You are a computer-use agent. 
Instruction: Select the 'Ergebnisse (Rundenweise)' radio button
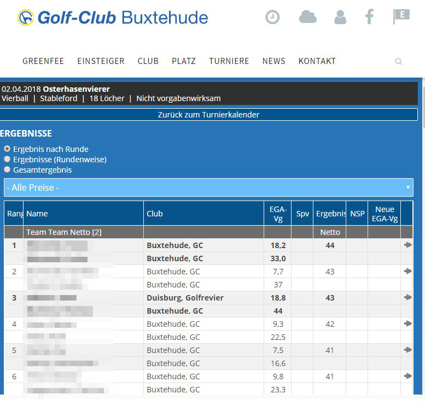click(x=7, y=159)
